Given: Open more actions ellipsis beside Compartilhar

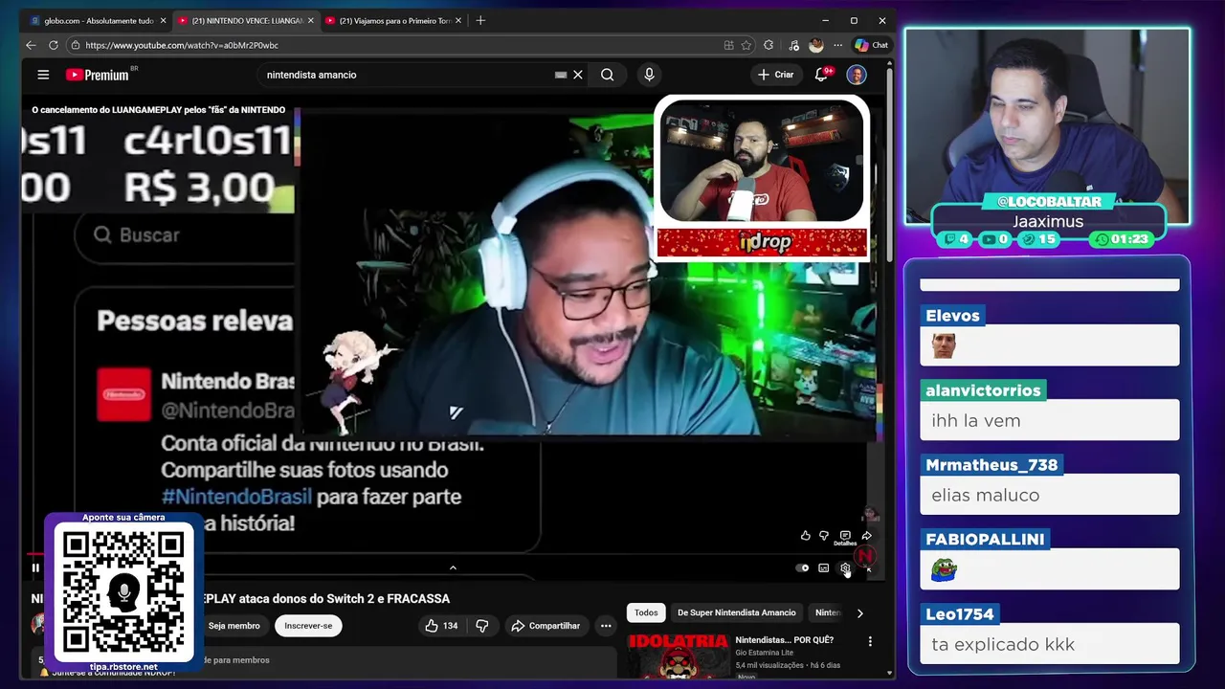Looking at the screenshot, I should click(606, 626).
